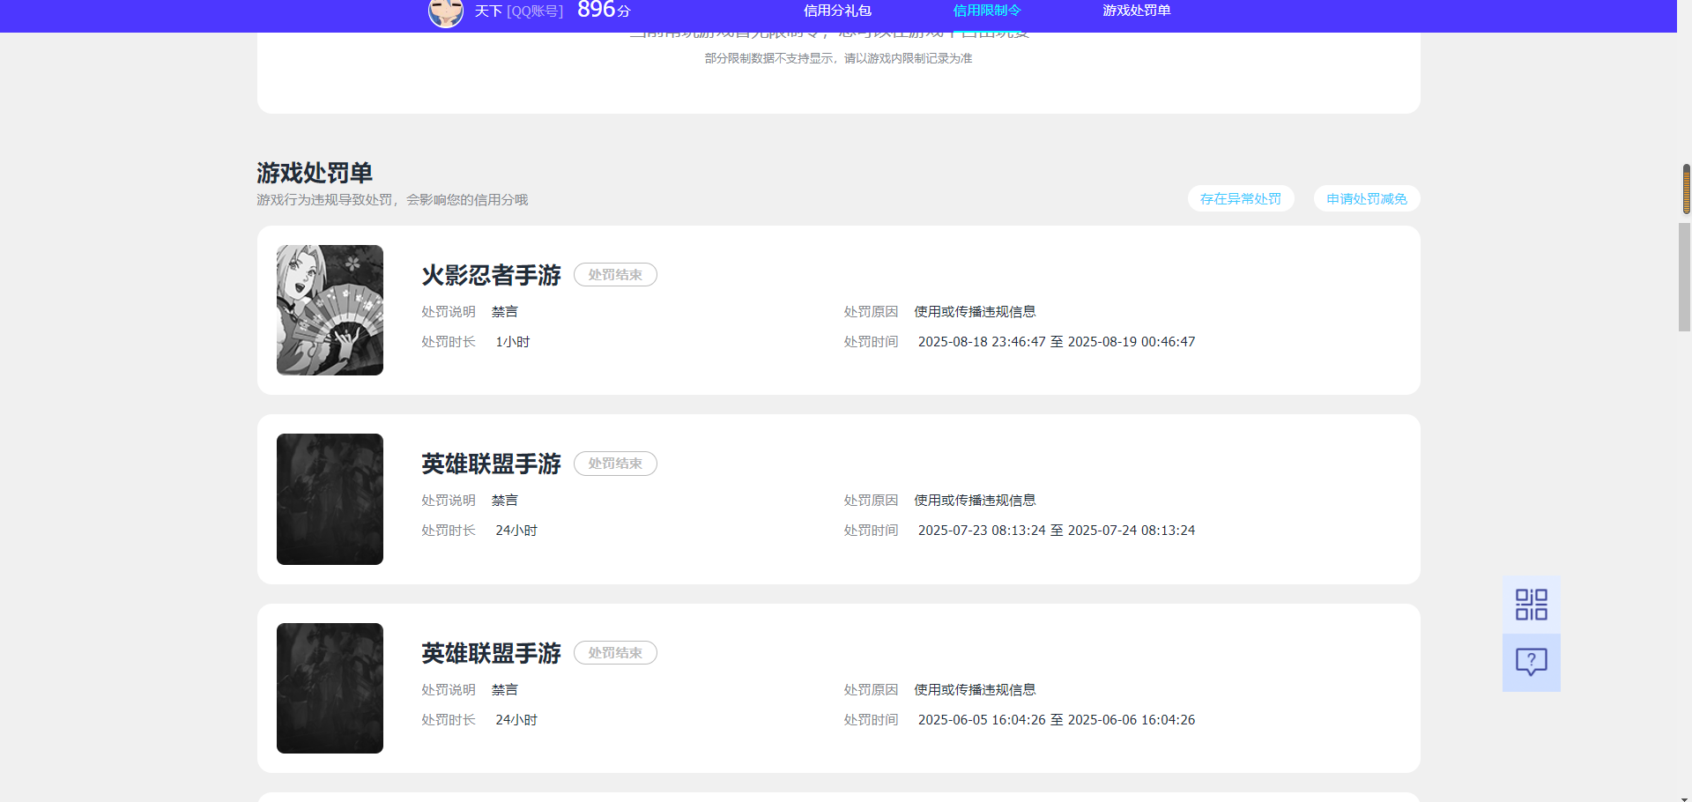The height and width of the screenshot is (802, 1692).
Task: Click the 处罚结束 badge on the July penalty
Action: pos(615,464)
